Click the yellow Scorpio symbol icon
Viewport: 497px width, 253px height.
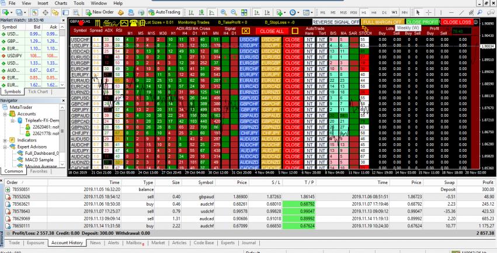98,23
